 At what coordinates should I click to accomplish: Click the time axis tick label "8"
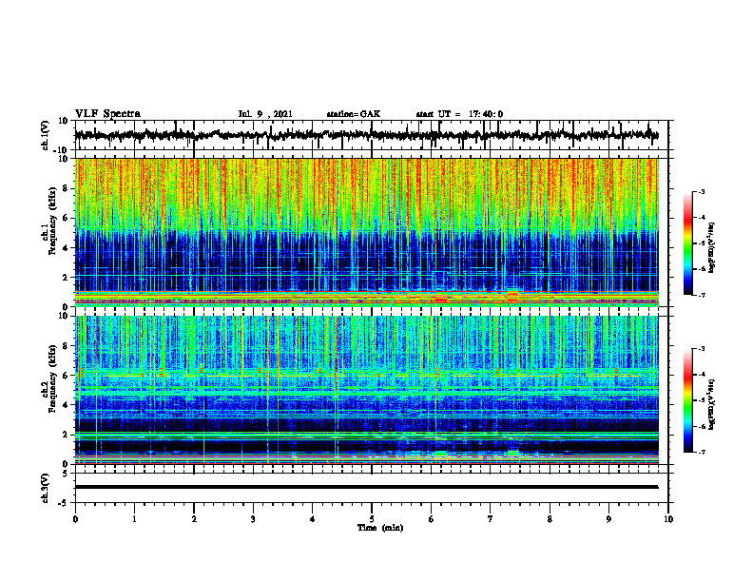coord(550,519)
